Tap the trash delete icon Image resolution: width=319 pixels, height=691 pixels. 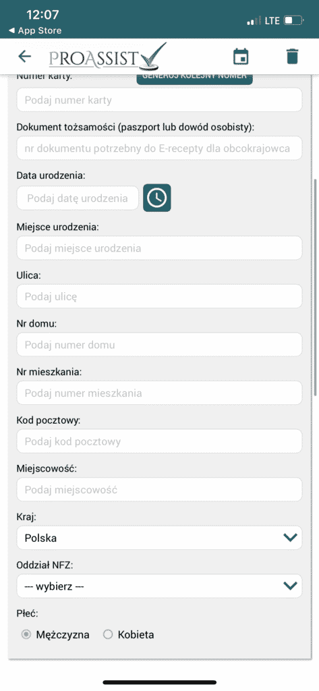pos(292,57)
